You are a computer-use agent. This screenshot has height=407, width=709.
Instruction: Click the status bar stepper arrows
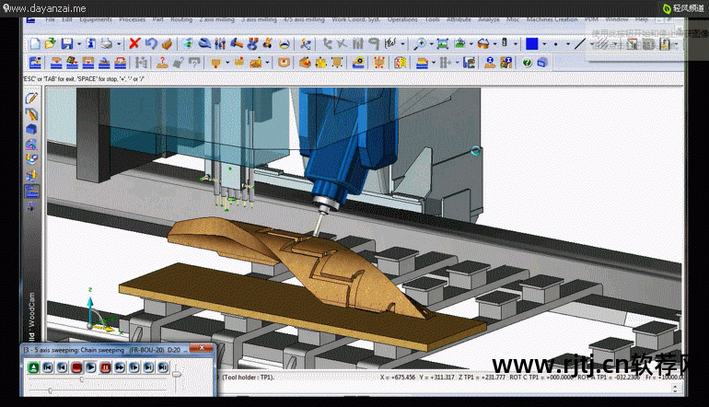point(676,388)
